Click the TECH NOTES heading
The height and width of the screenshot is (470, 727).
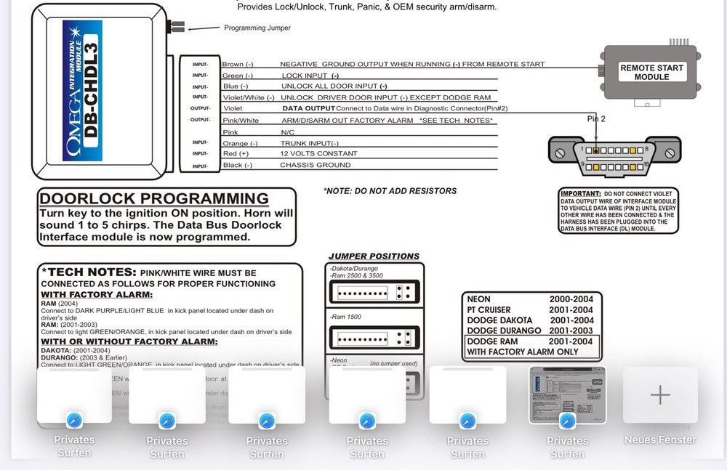[x=89, y=272]
